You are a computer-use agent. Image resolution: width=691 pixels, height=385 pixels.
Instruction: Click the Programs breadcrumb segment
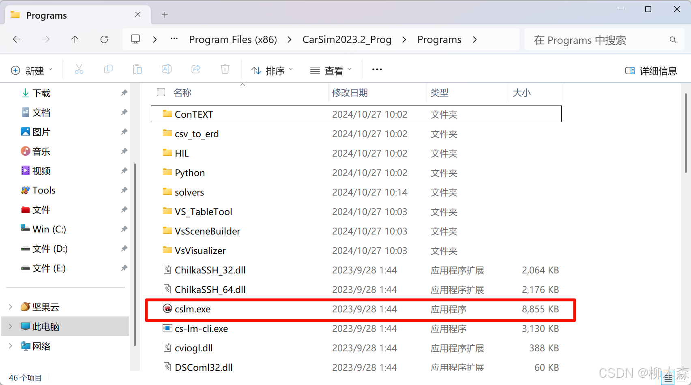tap(439, 39)
